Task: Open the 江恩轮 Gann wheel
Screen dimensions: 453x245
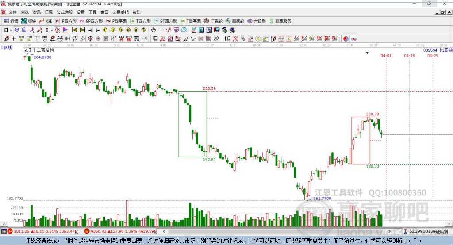Action: coord(213,21)
